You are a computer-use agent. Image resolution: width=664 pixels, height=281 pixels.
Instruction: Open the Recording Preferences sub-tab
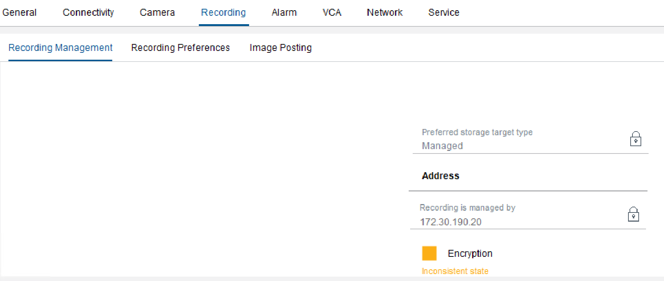click(x=180, y=48)
